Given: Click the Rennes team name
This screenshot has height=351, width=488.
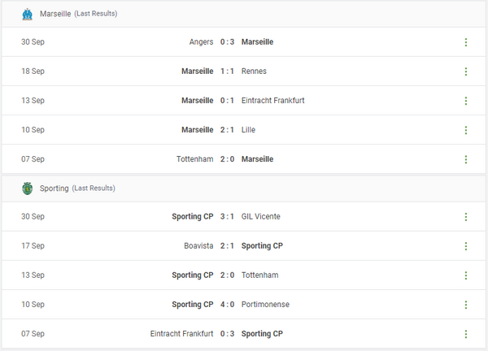Looking at the screenshot, I should pyautogui.click(x=254, y=71).
